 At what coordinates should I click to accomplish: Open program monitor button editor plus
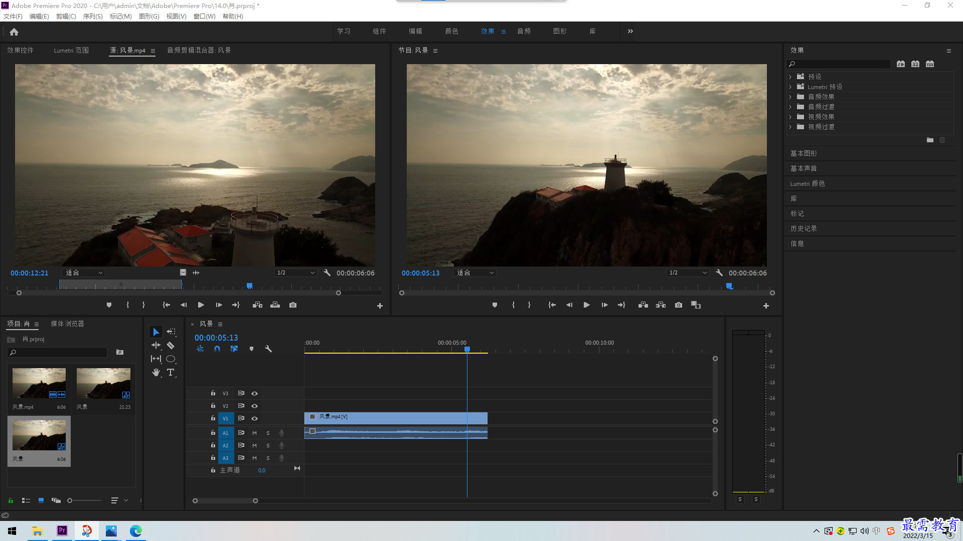766,306
